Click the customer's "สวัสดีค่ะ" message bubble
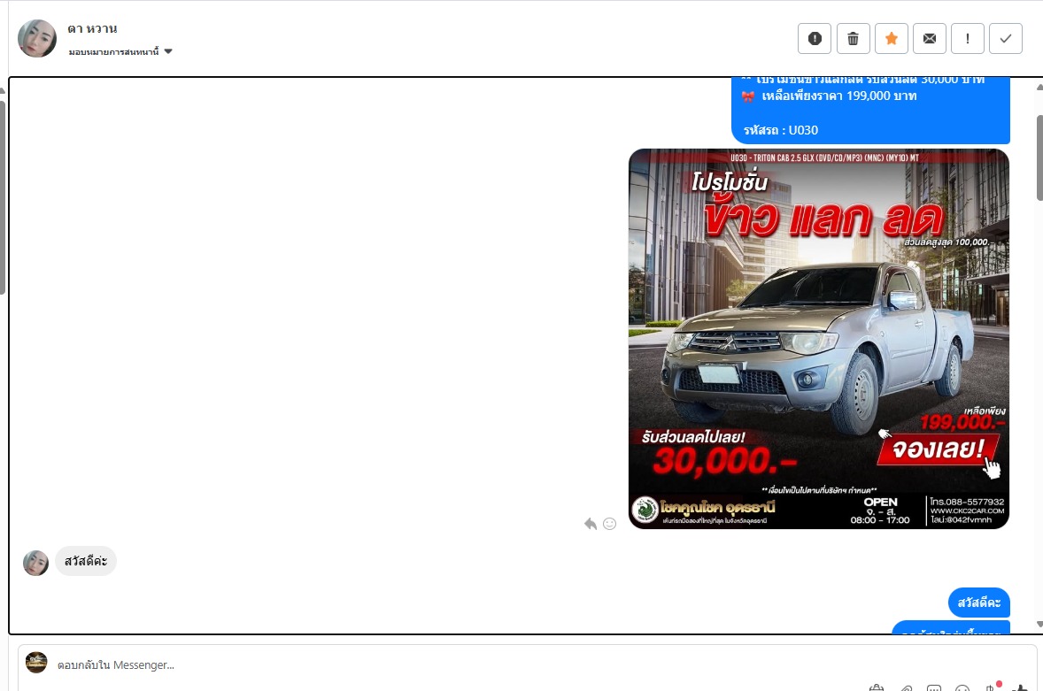This screenshot has width=1043, height=691. point(86,562)
